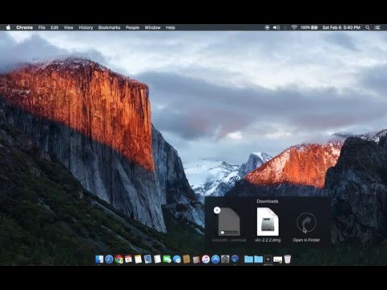Open the green FaceTime icon in the Dock
This screenshot has width=387, height=290.
(167, 259)
